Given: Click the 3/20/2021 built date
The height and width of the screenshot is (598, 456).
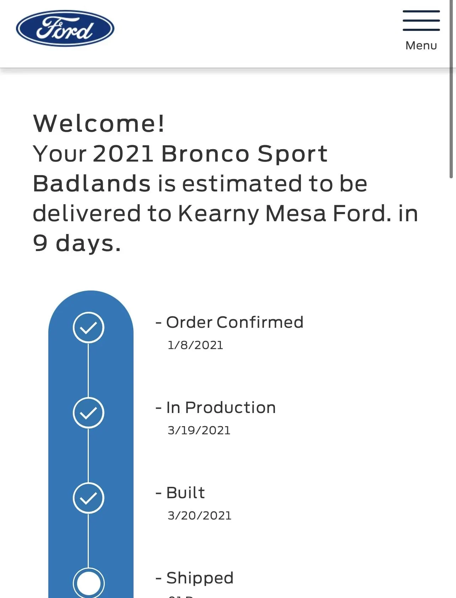Looking at the screenshot, I should coord(199,516).
